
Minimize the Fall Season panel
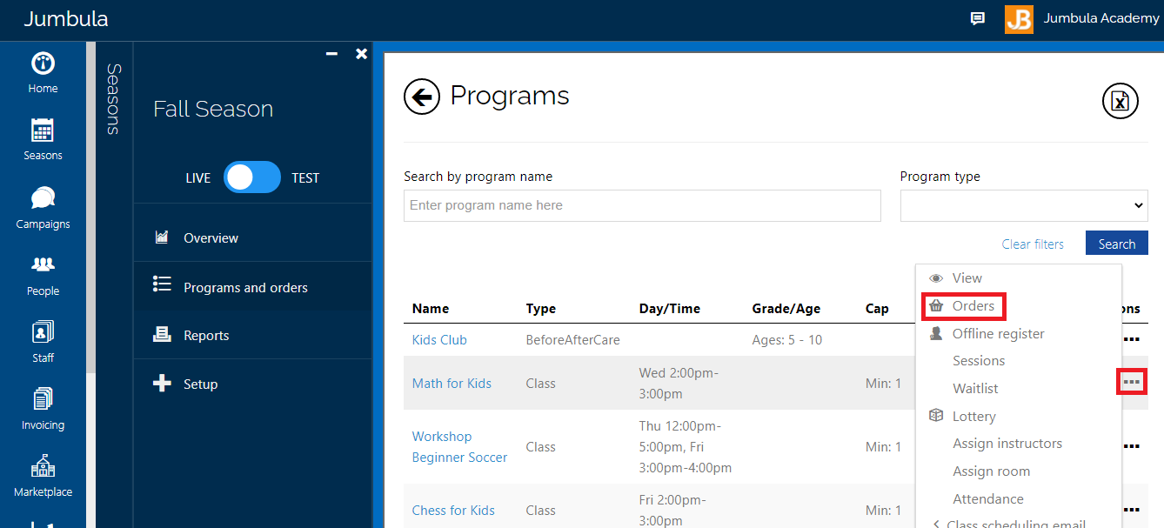coord(331,54)
